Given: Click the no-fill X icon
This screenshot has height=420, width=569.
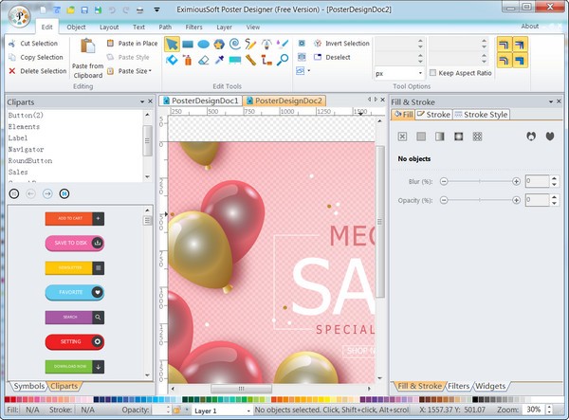Looking at the screenshot, I should tap(403, 137).
